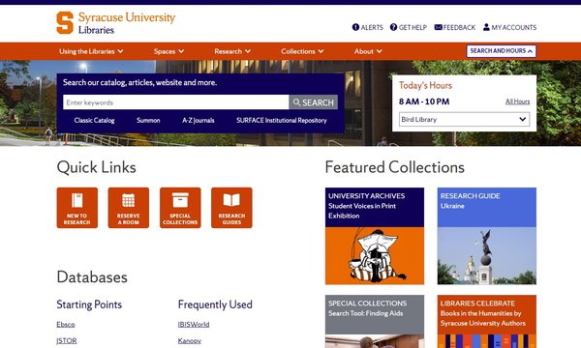The width and height of the screenshot is (581, 348).
Task: Click the magnifying glass in Search button
Action: click(x=296, y=102)
